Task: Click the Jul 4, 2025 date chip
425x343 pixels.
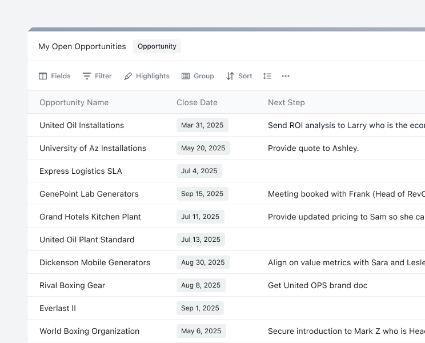Action: (x=199, y=171)
